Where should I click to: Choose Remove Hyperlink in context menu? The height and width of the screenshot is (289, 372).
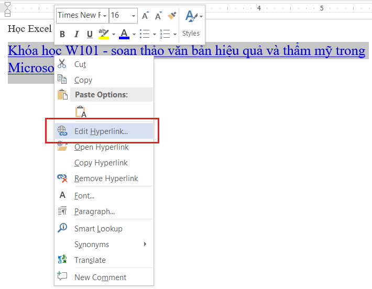(106, 179)
